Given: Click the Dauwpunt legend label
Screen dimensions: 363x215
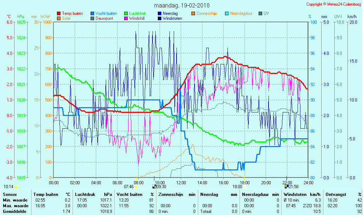Looking at the screenshot, I should (104, 18).
